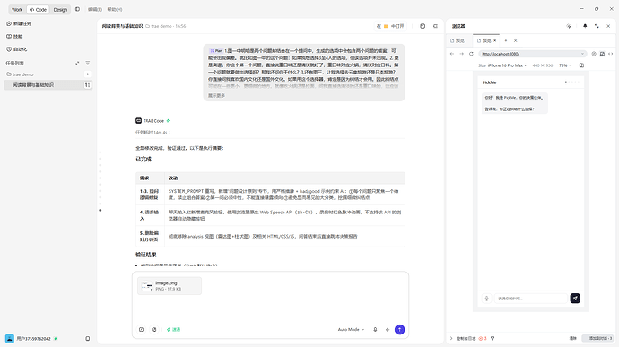Click the element picker icon beside address bar

[594, 54]
